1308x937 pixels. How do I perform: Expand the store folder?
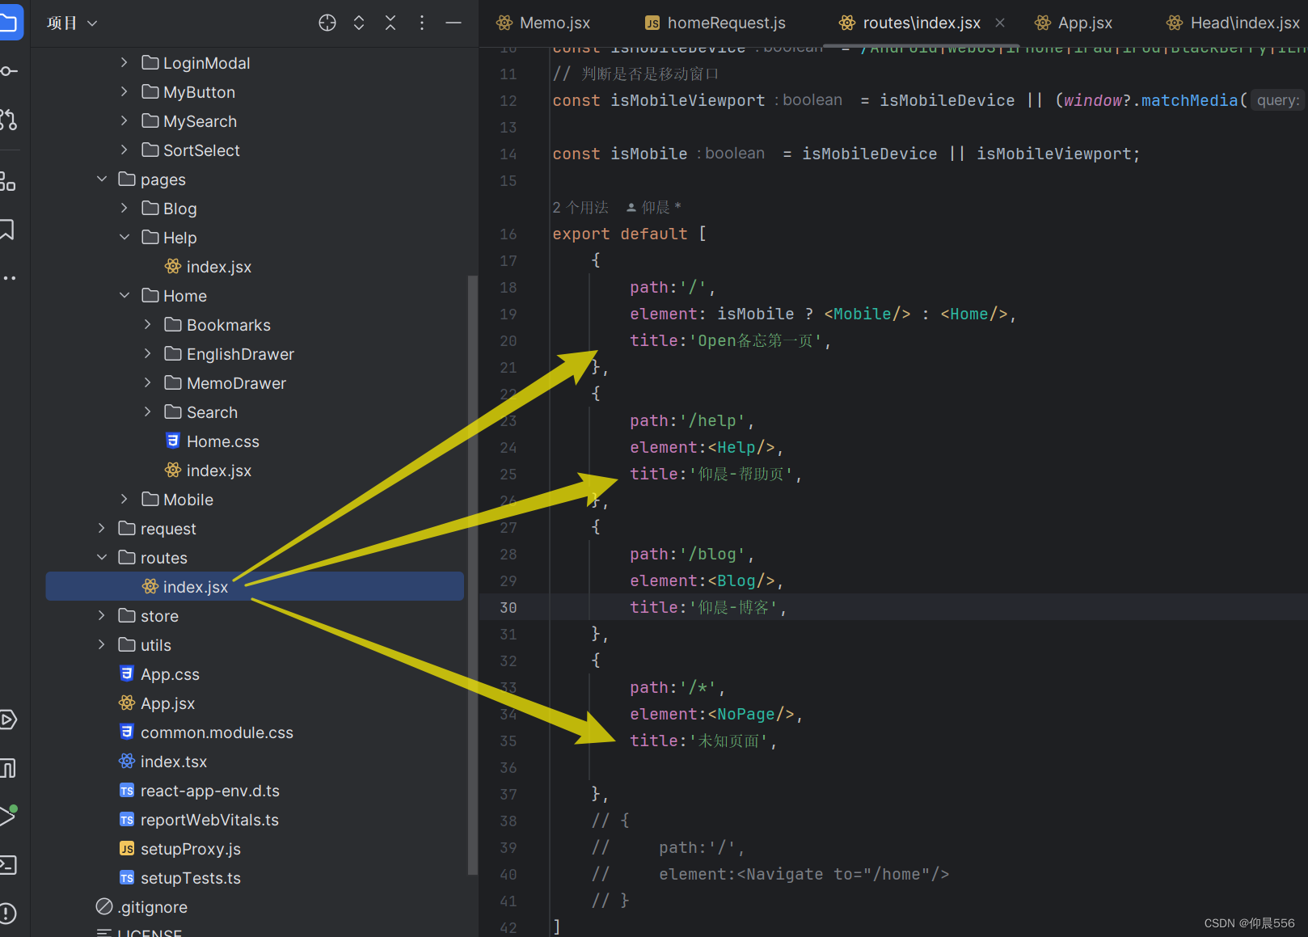click(101, 615)
